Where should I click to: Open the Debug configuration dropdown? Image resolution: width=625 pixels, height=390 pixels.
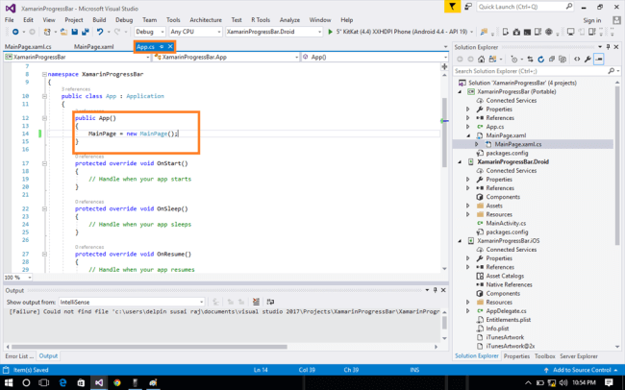pos(151,32)
